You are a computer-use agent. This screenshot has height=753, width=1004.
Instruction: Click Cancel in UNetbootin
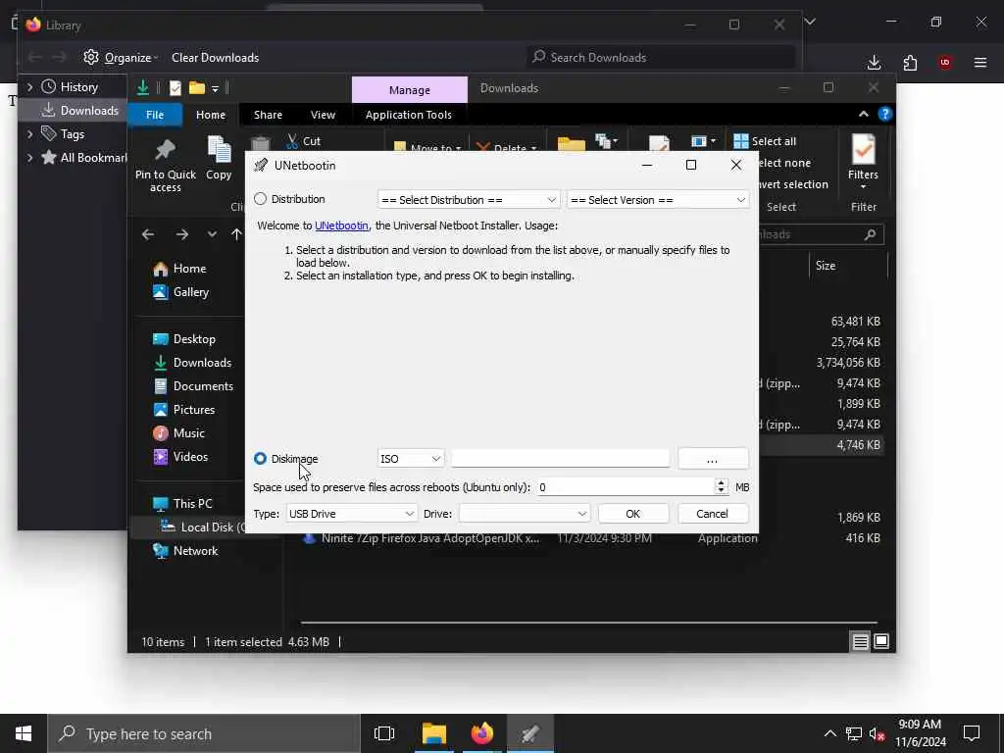pyautogui.click(x=713, y=514)
